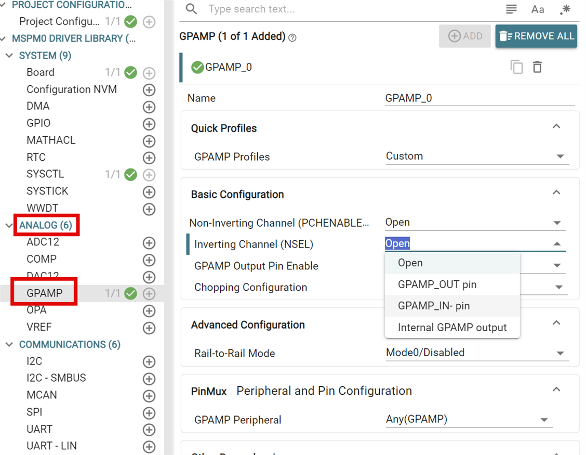586x455 pixels.
Task: Toggle the Aa case-sensitive search icon
Action: (538, 9)
